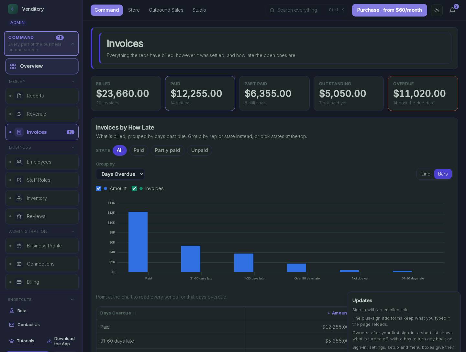The width and height of the screenshot is (466, 352).
Task: Click the sort arrow on the Amount column header
Action: (x=329, y=313)
